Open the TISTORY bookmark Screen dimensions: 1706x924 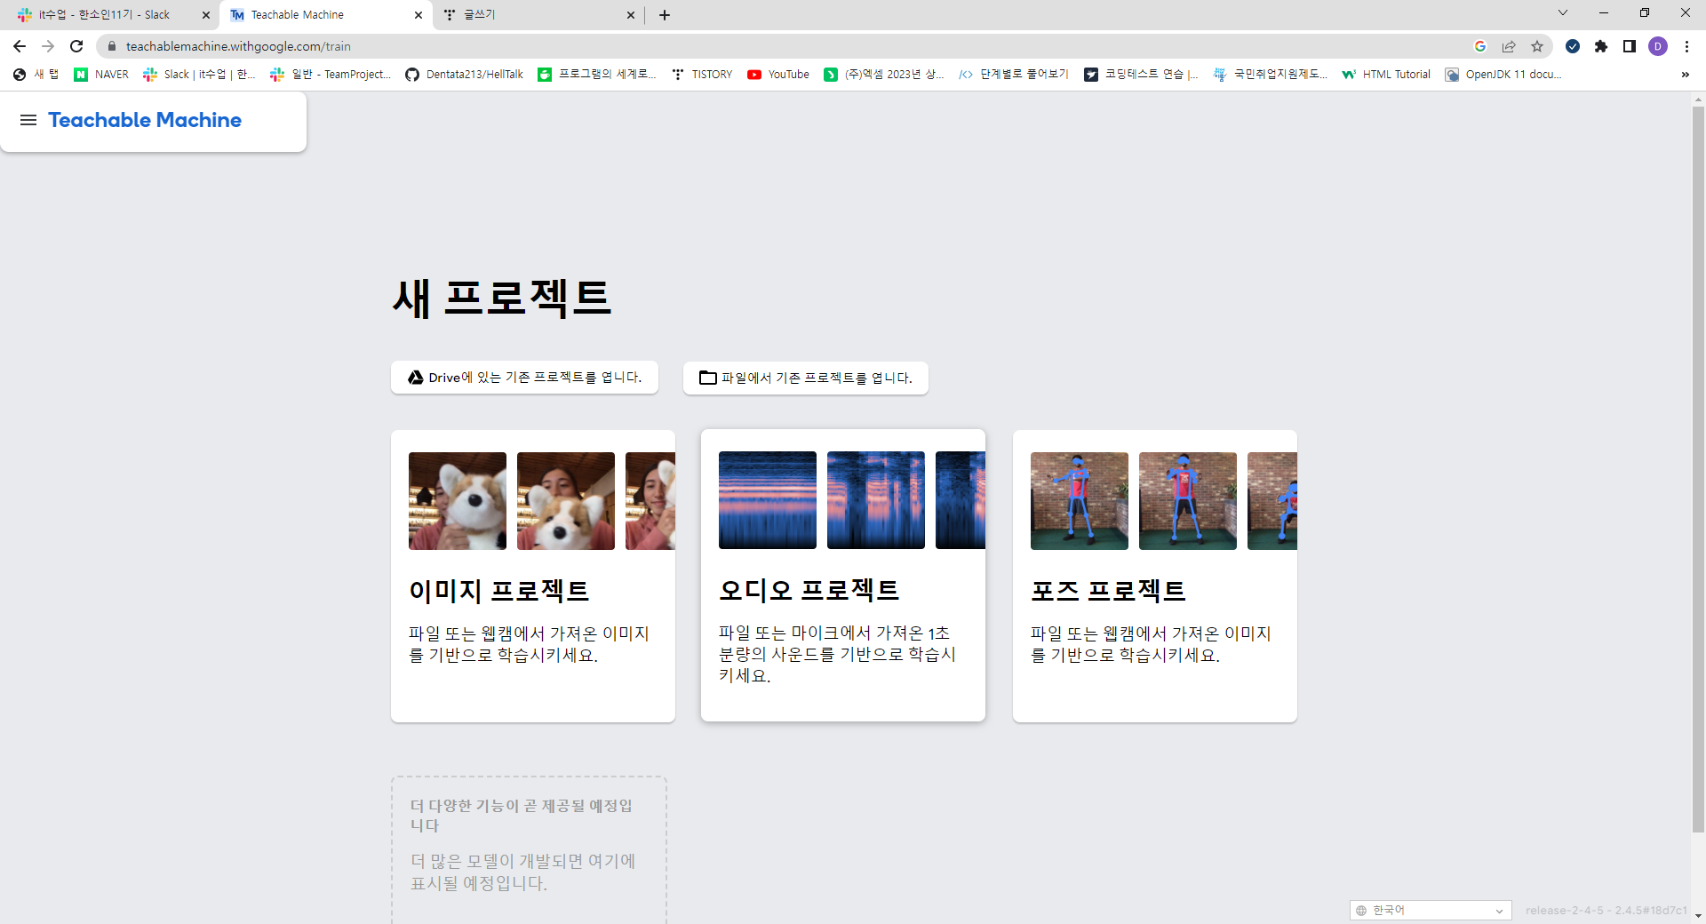point(702,75)
